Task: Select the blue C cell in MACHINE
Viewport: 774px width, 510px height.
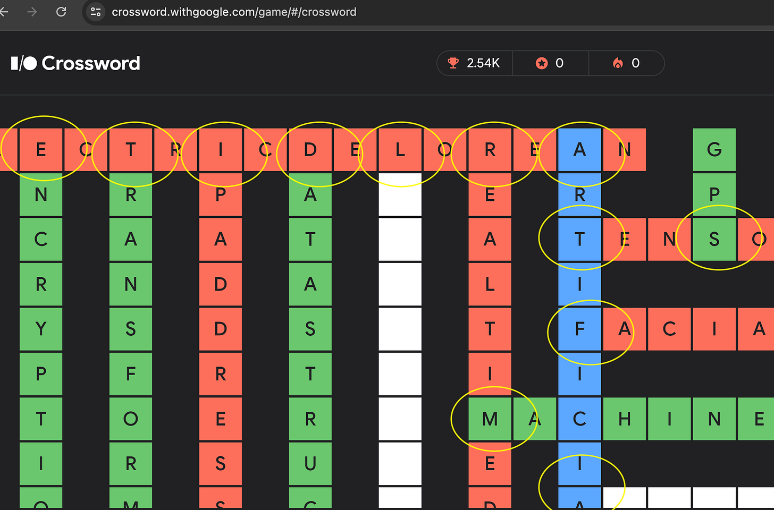Action: click(579, 419)
